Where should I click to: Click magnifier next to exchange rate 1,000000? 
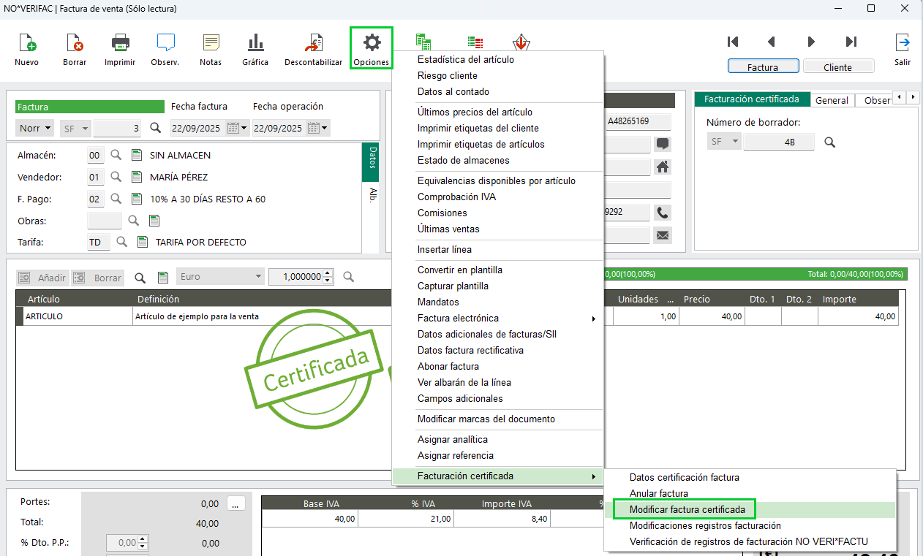[349, 276]
